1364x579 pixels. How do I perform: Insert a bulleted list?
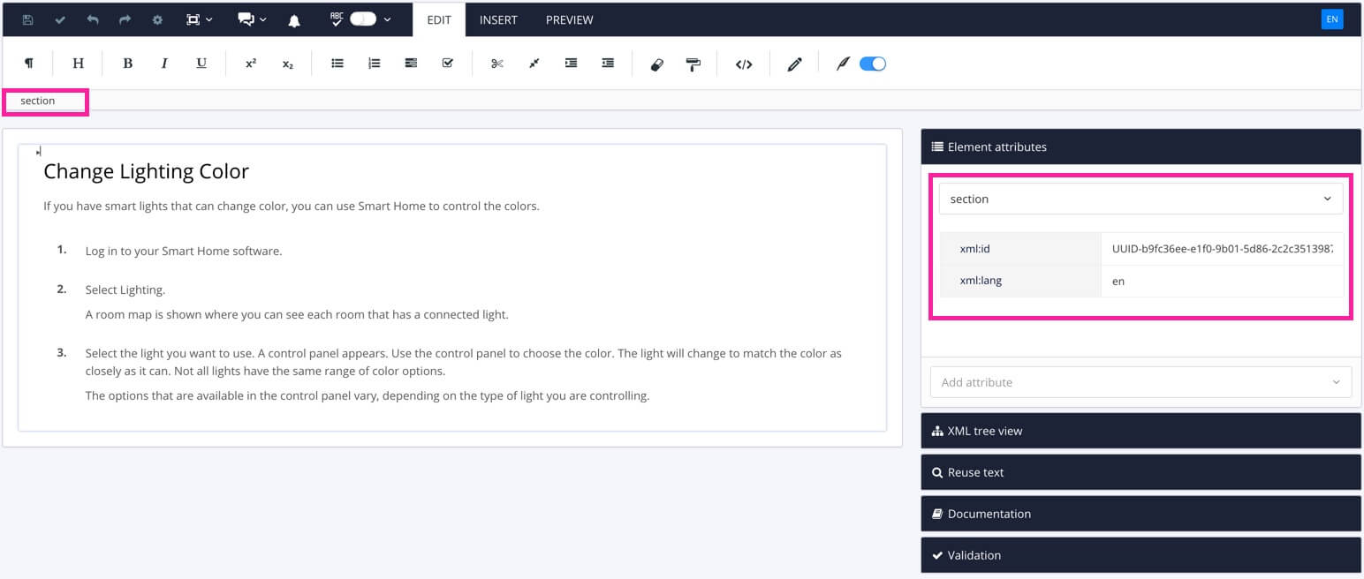point(337,63)
